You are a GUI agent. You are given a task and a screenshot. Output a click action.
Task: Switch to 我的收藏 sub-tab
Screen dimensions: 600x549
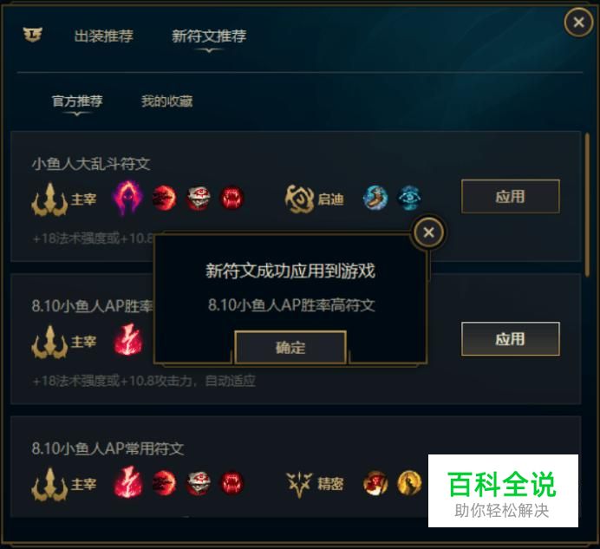[x=166, y=101]
